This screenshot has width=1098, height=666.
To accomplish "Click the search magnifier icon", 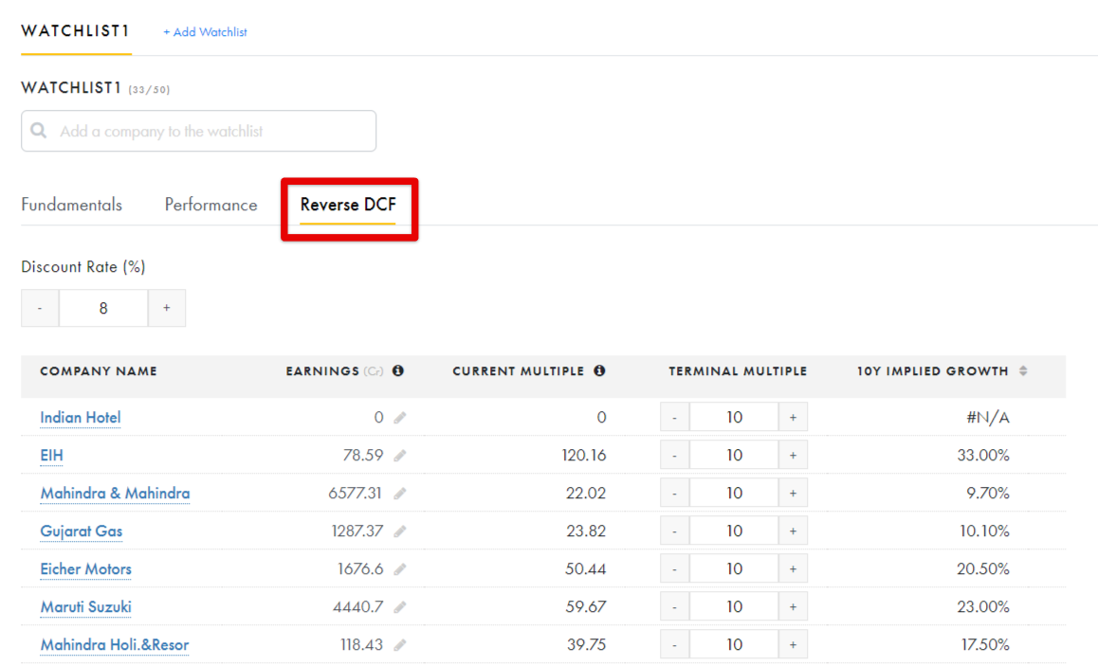I will 39,131.
